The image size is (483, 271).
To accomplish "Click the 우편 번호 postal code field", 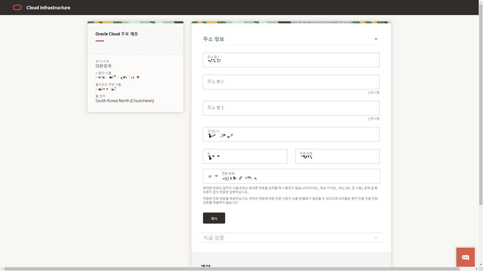I will [337, 156].
